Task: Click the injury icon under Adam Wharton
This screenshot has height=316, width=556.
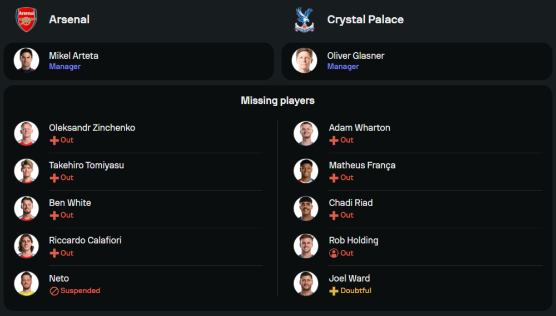Action: (x=334, y=141)
